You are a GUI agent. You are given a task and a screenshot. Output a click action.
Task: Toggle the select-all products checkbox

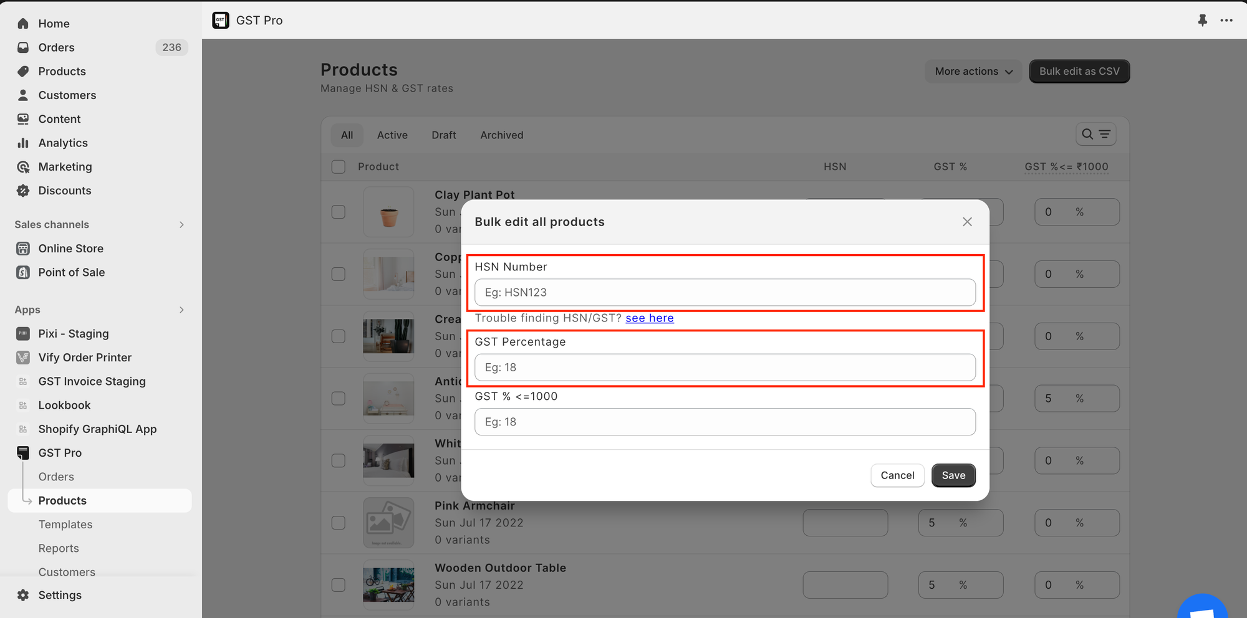pos(339,167)
